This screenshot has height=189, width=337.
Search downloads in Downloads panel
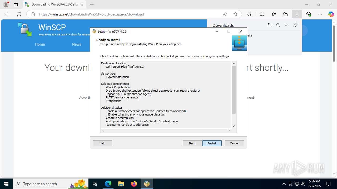pyautogui.click(x=278, y=25)
